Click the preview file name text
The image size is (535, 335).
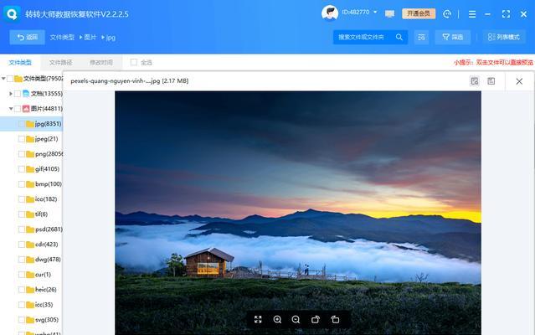pos(129,81)
